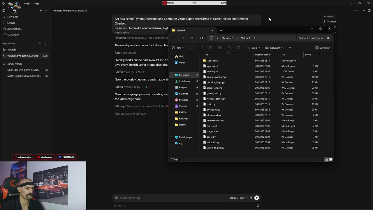This screenshot has height=210, width=373.
Task: Click the plus attach icon in follow-up box
Action: (116, 198)
